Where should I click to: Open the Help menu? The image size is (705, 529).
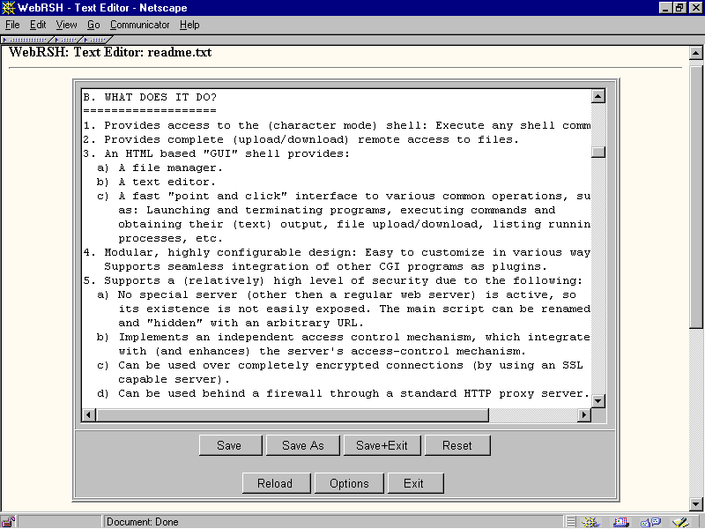point(189,25)
